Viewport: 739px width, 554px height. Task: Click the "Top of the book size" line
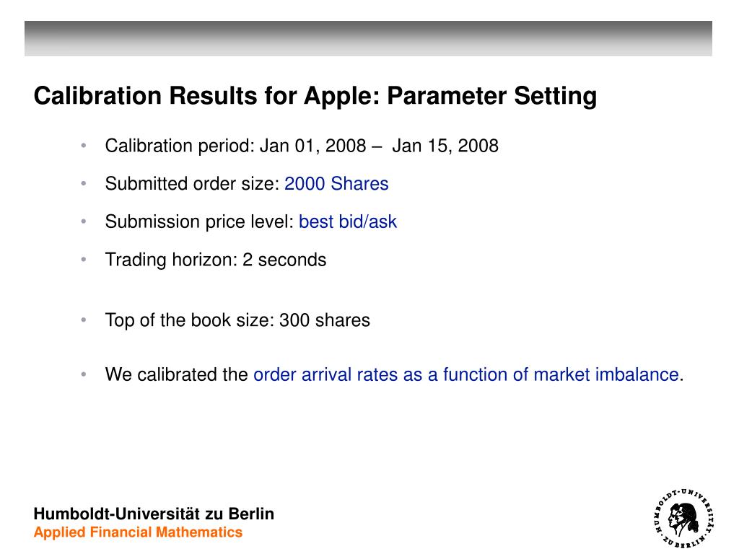237,320
